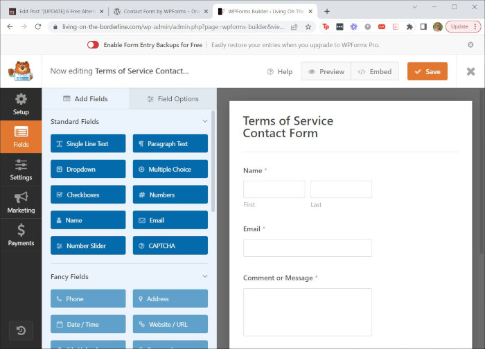Add an Email field
The height and width of the screenshot is (349, 485).
170,220
